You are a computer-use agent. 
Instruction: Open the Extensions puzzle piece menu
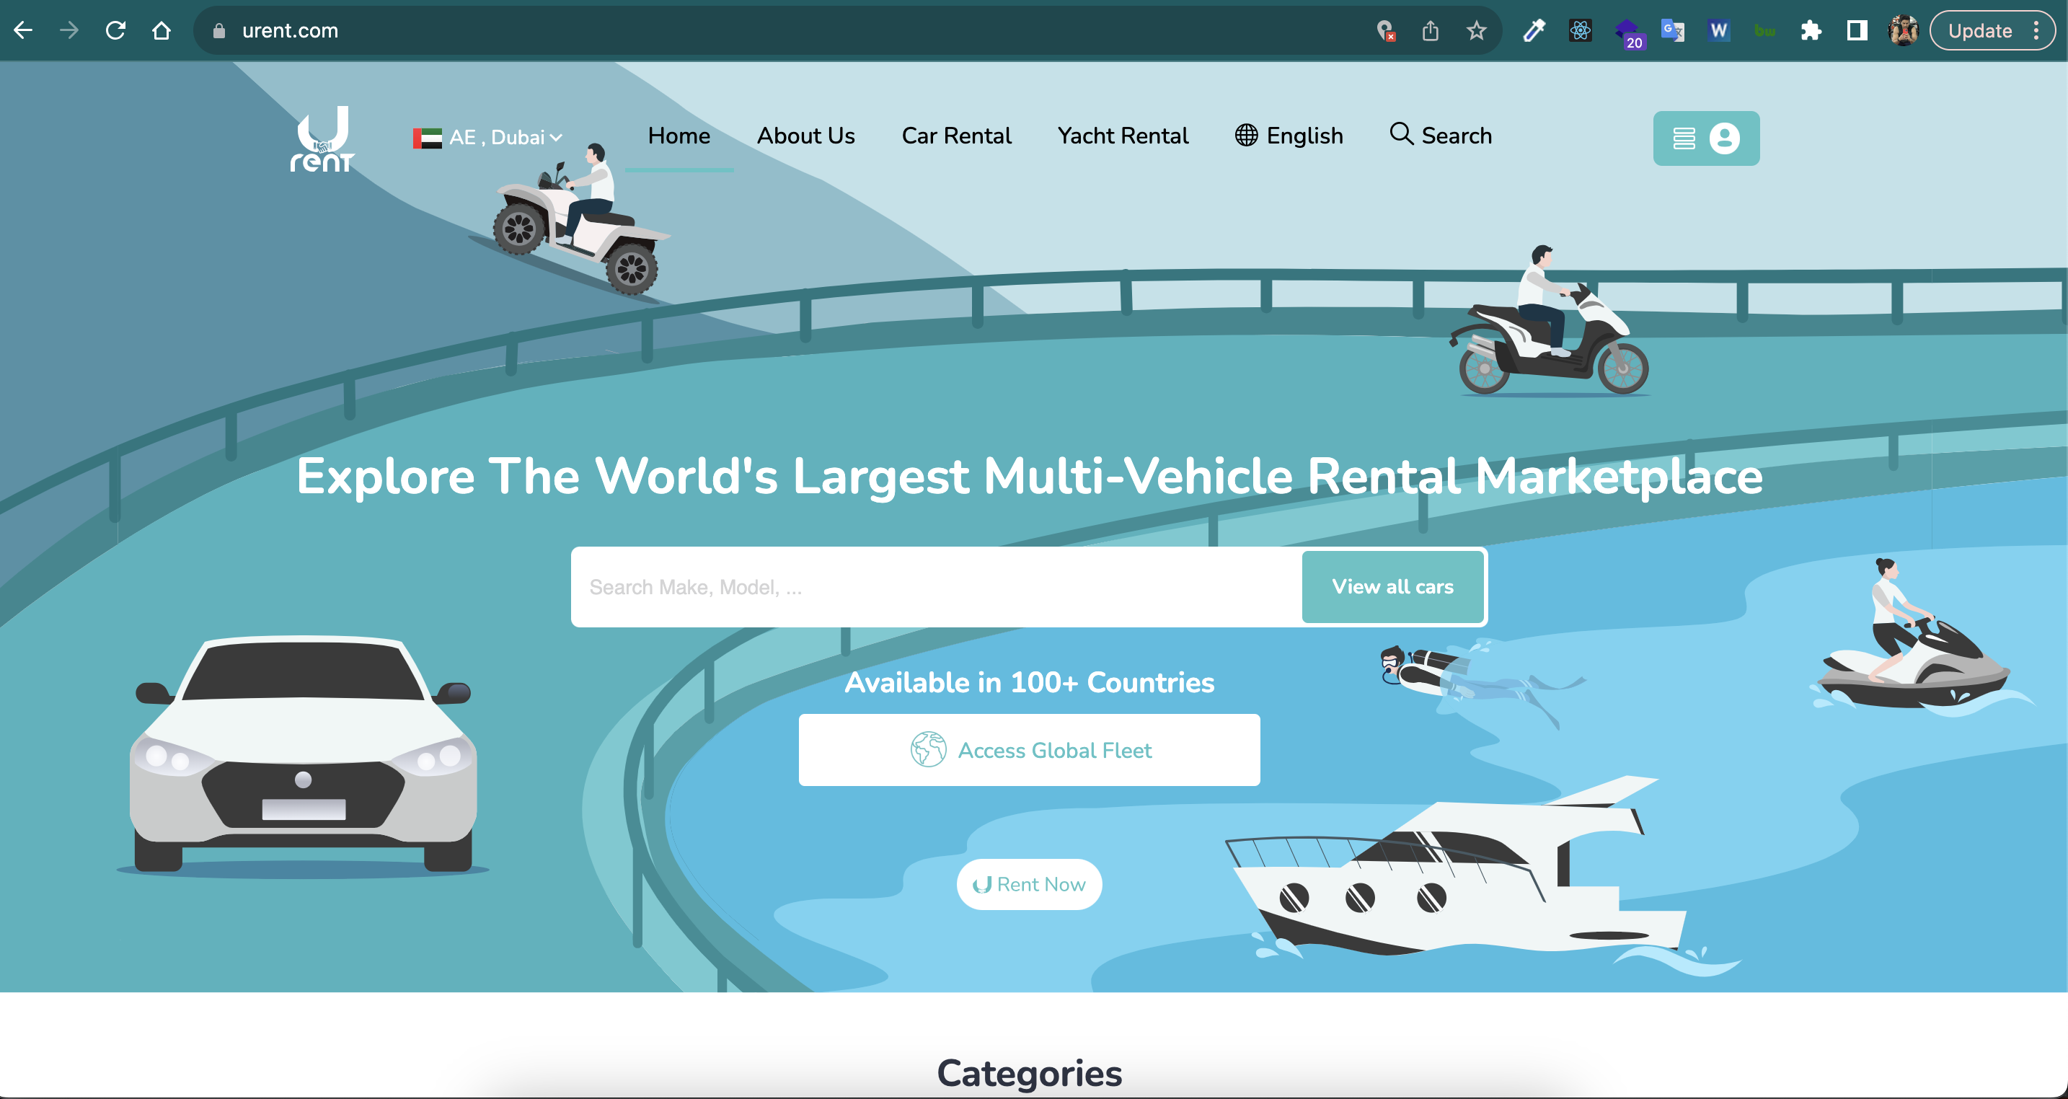point(1811,30)
